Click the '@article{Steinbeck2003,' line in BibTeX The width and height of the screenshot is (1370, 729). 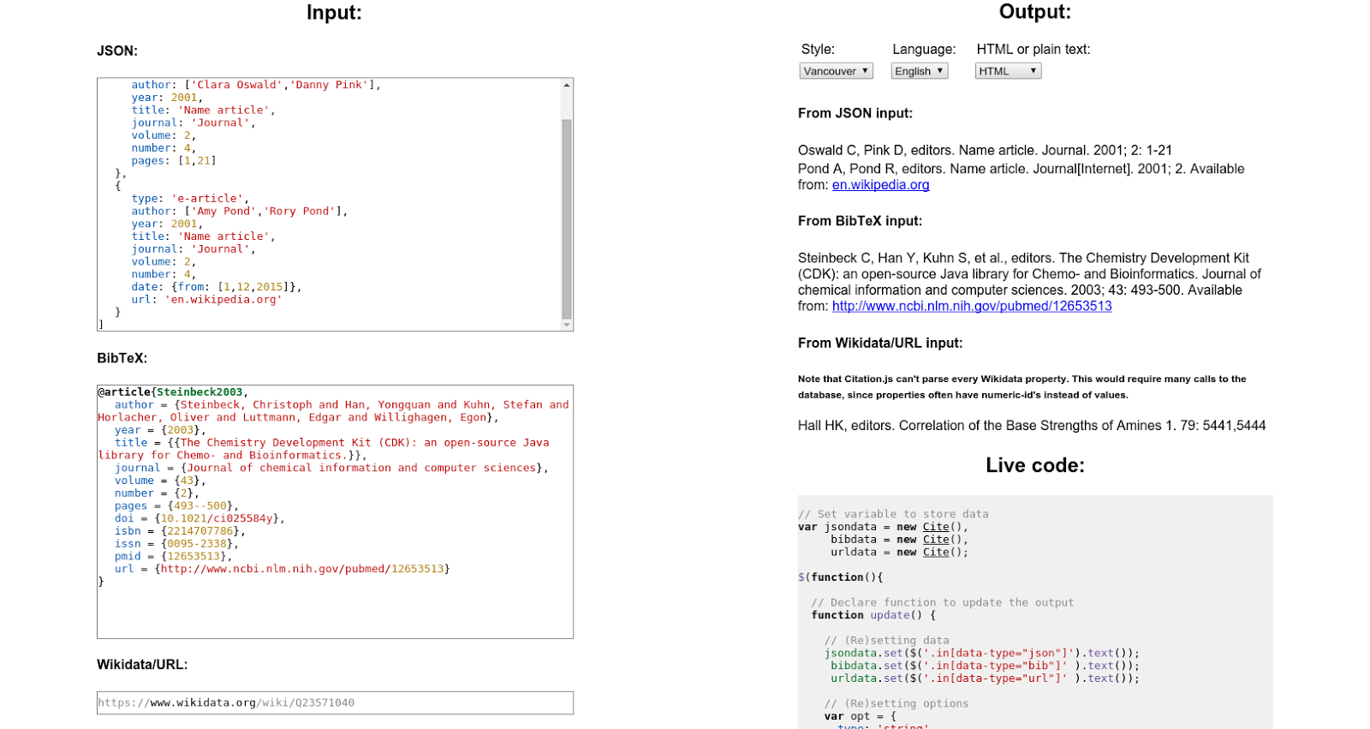pyautogui.click(x=173, y=392)
